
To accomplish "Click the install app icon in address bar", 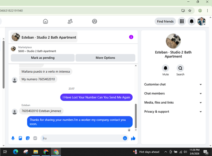I will point(183,11).
